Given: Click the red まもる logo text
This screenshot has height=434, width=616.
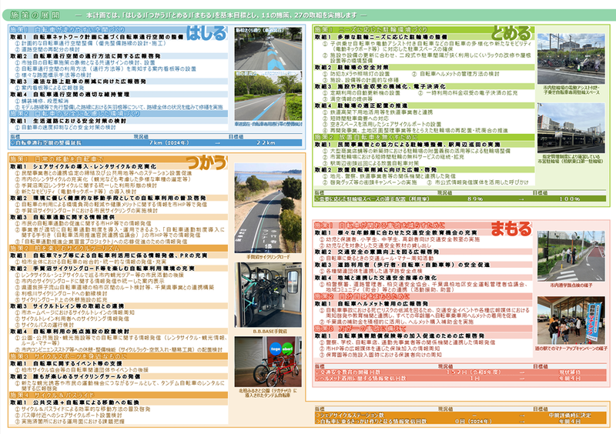Looking at the screenshot, I should [511, 229].
